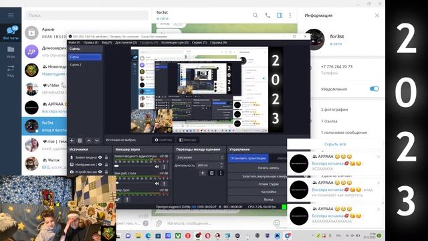Move scene up with arrow icon
The width and height of the screenshot is (428, 241).
tap(89, 141)
